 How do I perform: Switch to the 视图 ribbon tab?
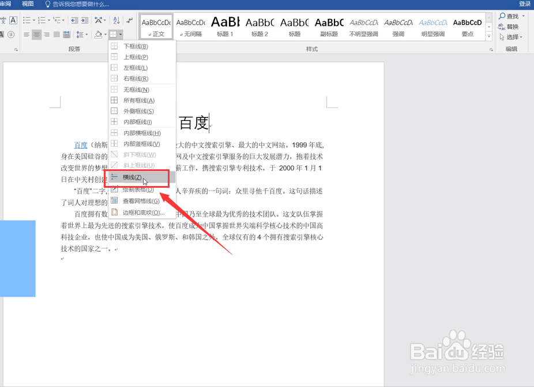tap(27, 3)
